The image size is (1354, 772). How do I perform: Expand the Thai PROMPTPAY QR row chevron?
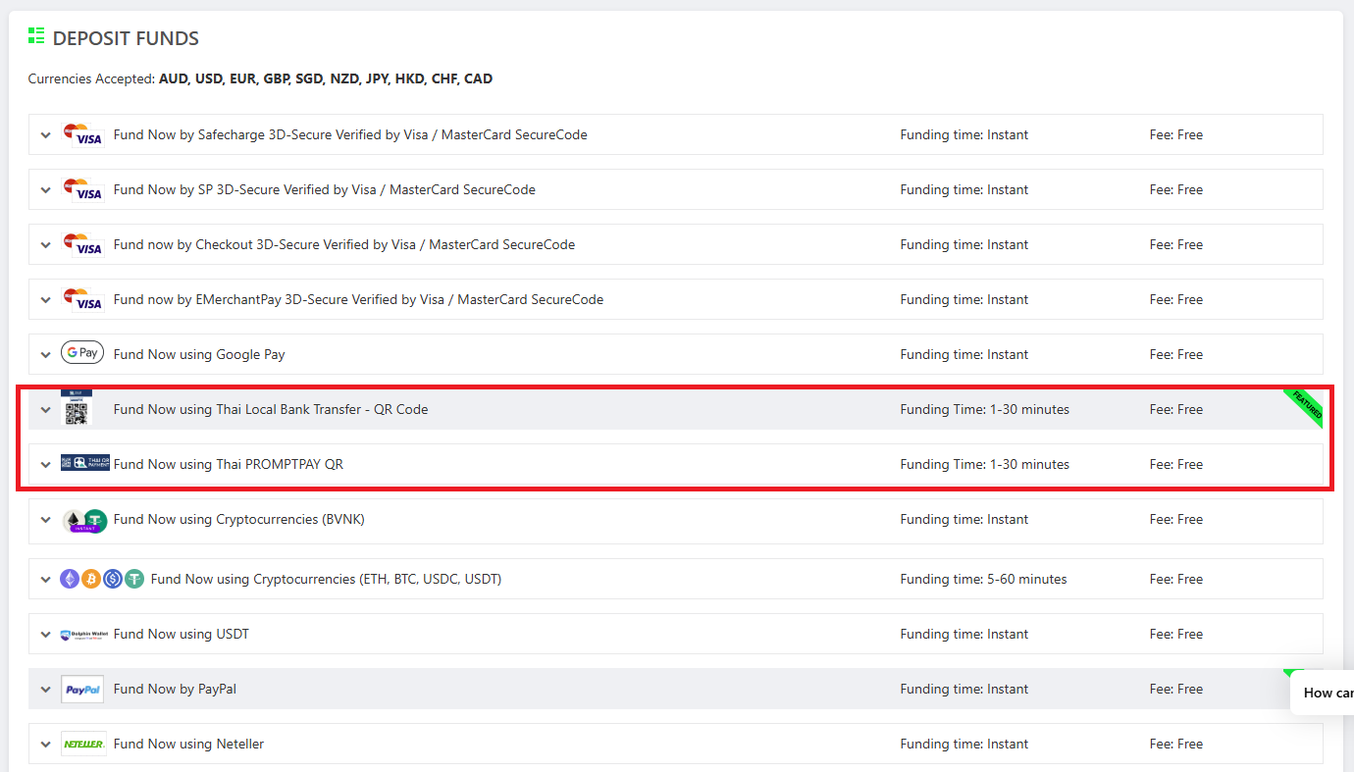coord(45,465)
